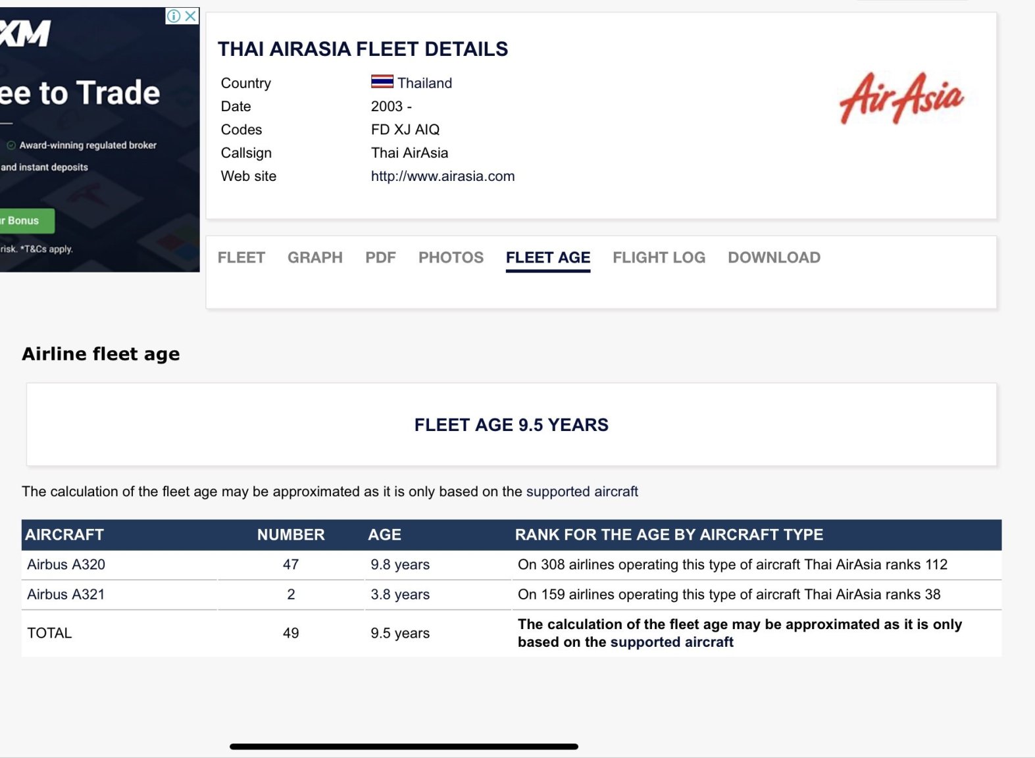This screenshot has width=1035, height=758.
Task: Click supported aircraft link in TOTAL row
Action: coord(672,642)
